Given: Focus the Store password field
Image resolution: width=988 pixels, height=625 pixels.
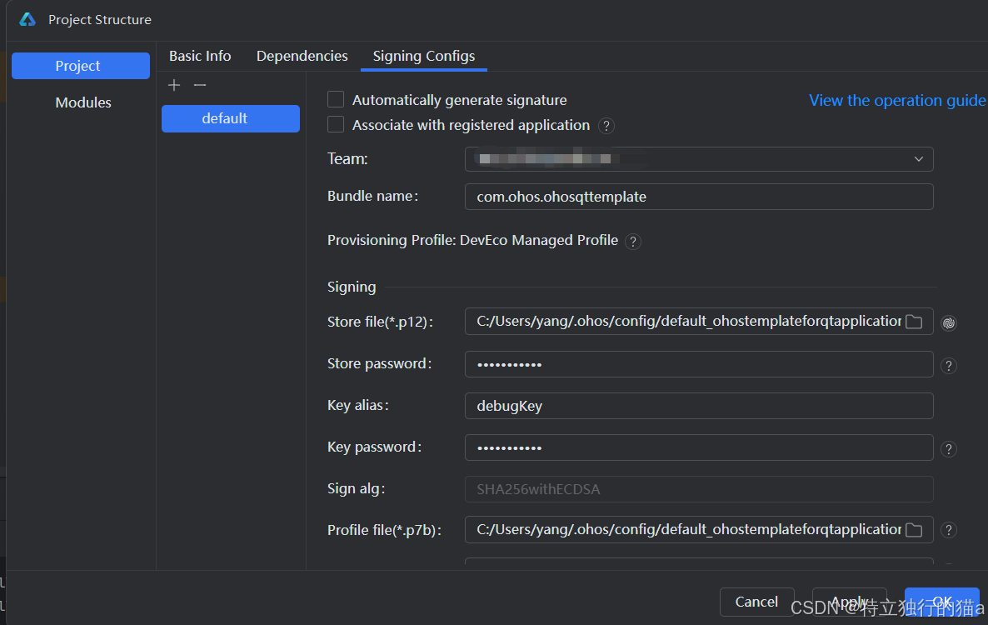Looking at the screenshot, I should [699, 364].
